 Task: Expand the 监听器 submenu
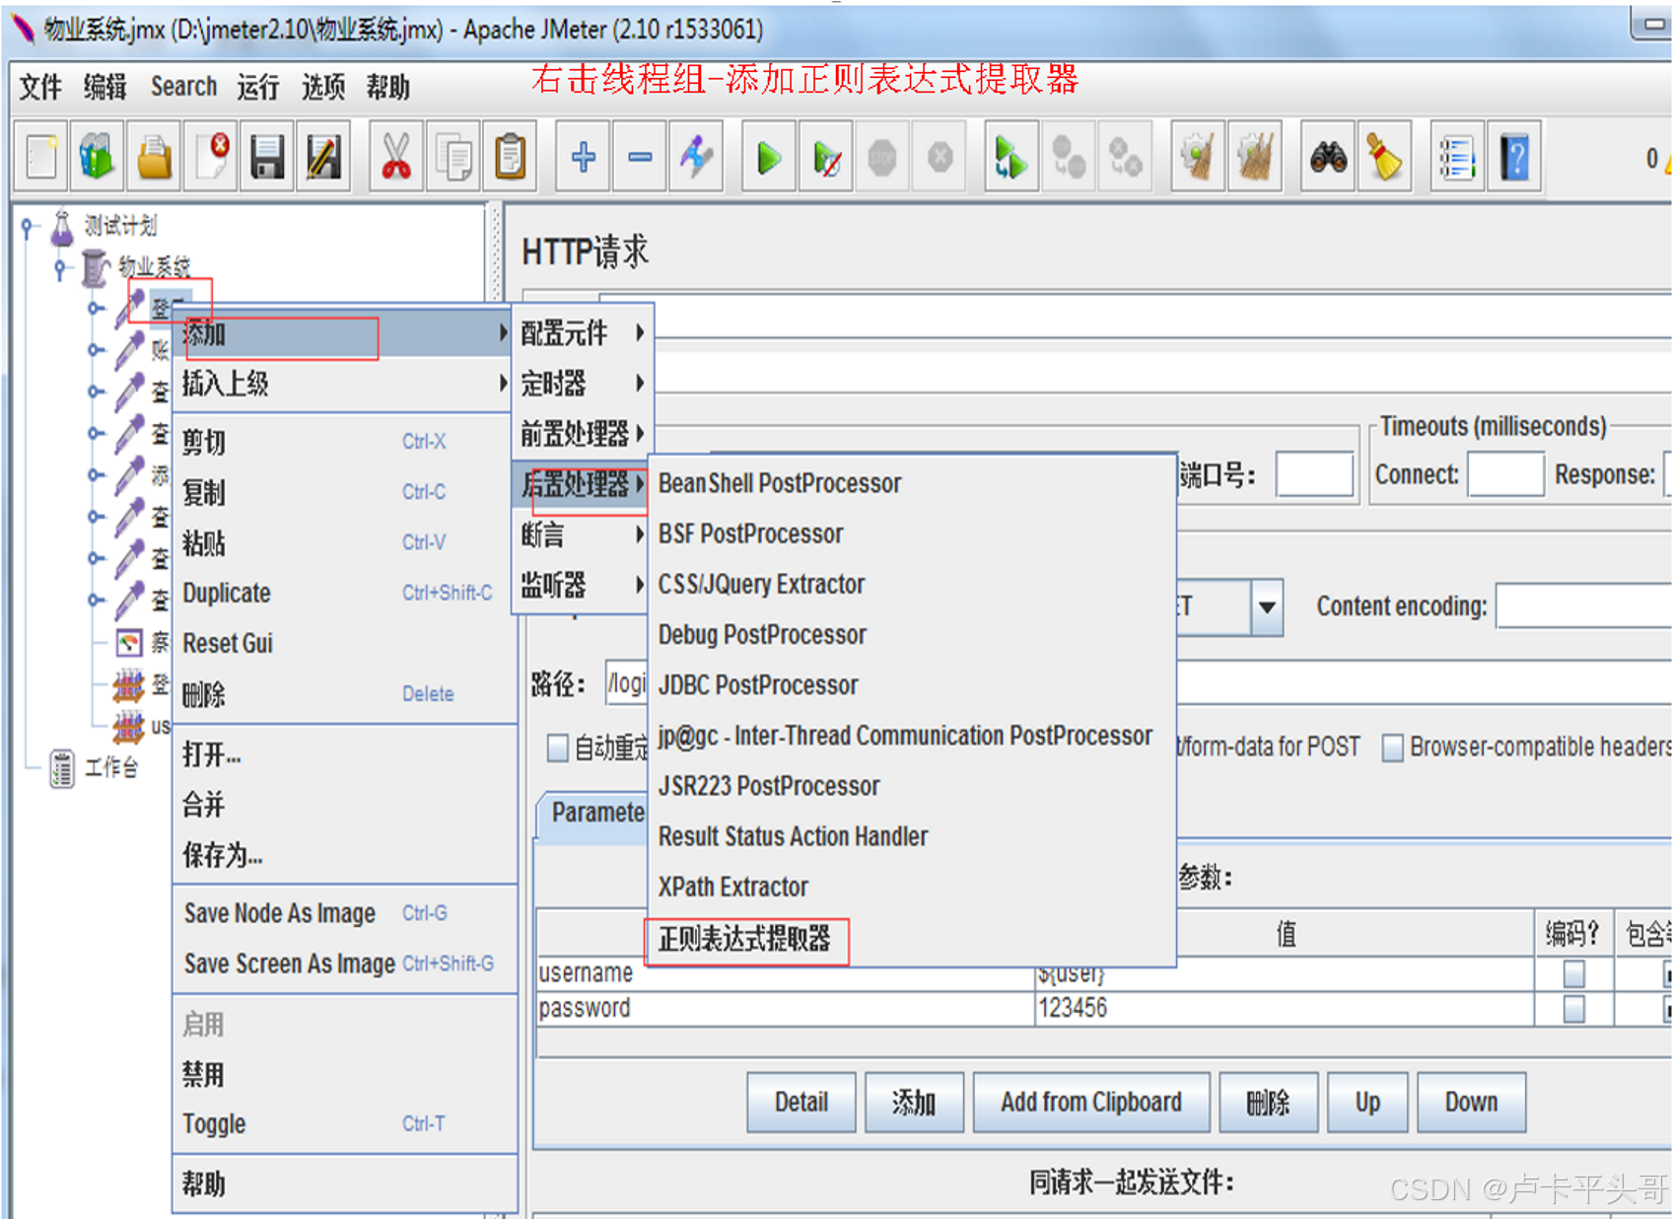click(582, 585)
